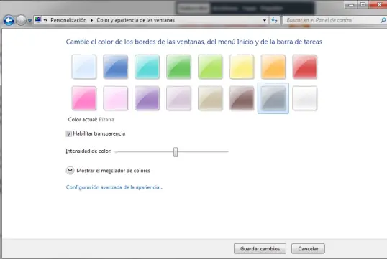This screenshot has height=259, width=387.
Task: Select the frost white swatch in the second row
Action: pos(305,98)
